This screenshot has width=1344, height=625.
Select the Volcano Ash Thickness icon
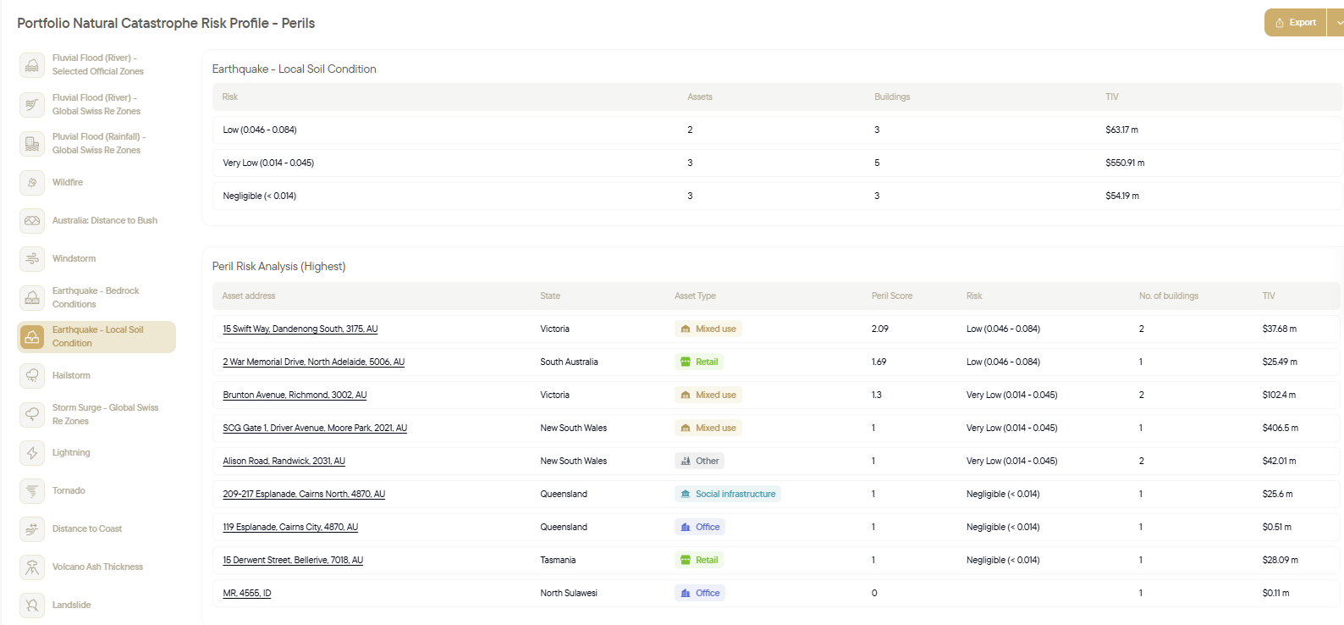point(32,567)
